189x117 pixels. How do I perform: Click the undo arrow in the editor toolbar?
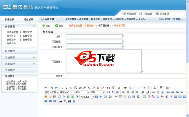coord(52,88)
